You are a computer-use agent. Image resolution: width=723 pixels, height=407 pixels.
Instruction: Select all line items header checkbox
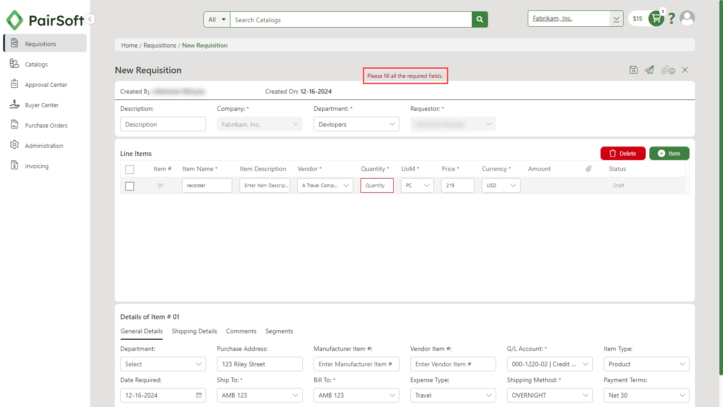click(x=130, y=170)
